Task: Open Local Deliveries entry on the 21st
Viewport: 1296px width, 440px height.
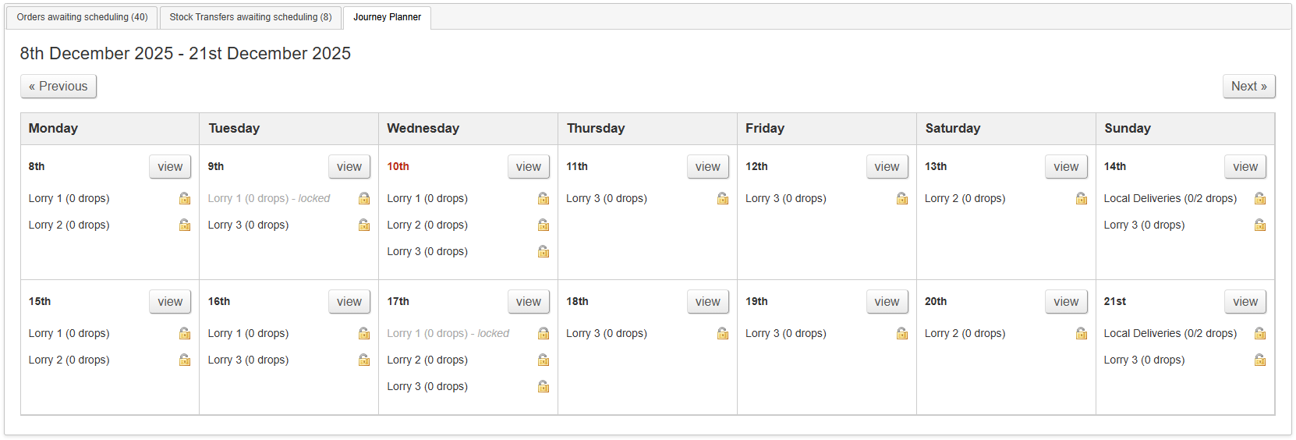Action: (x=1170, y=333)
